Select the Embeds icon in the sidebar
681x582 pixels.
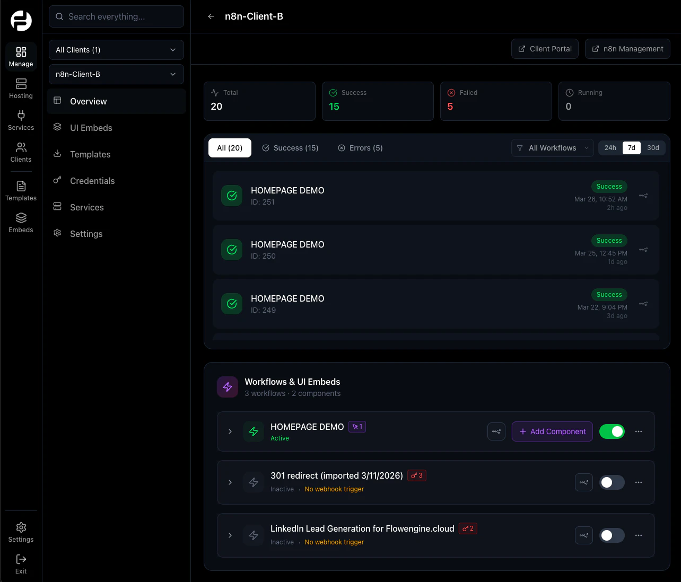click(x=21, y=222)
